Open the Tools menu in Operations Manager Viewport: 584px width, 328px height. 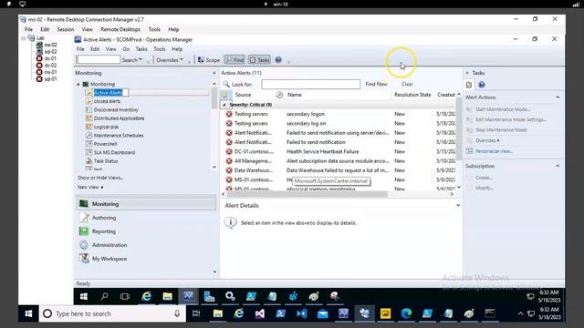pyautogui.click(x=160, y=49)
